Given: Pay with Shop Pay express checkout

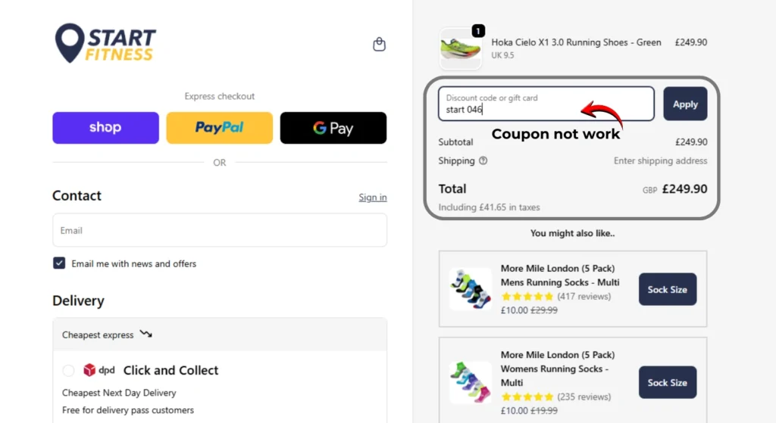Looking at the screenshot, I should click(x=105, y=128).
